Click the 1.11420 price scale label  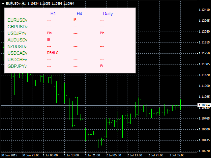[204, 75]
